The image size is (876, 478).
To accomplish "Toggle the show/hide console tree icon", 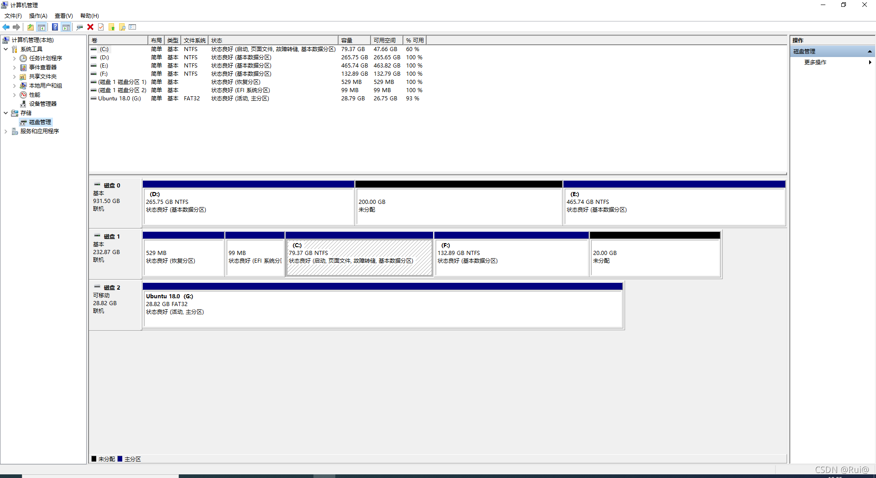I will [41, 27].
